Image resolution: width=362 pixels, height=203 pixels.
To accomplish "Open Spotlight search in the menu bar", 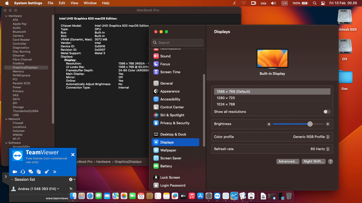I will (315, 3).
